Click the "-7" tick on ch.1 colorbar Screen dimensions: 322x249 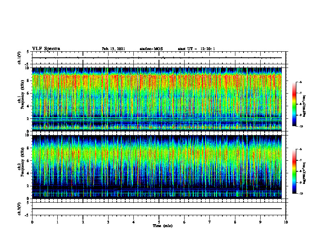(300, 93)
